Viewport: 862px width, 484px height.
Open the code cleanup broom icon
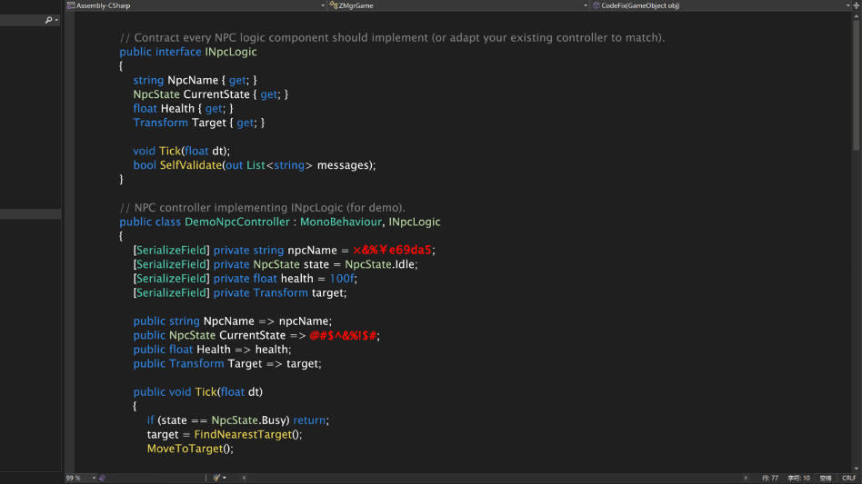(216, 478)
